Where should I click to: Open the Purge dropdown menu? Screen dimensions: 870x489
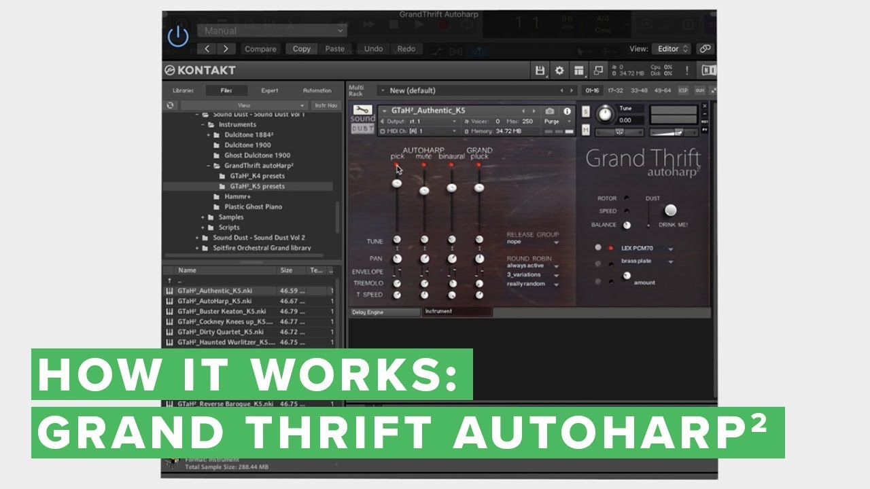click(x=559, y=122)
